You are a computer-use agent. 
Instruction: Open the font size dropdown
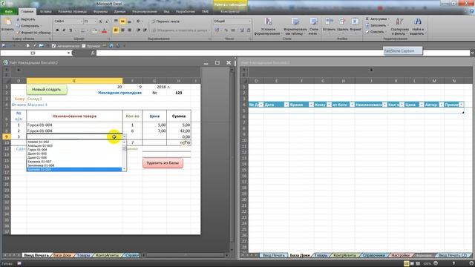96,22
